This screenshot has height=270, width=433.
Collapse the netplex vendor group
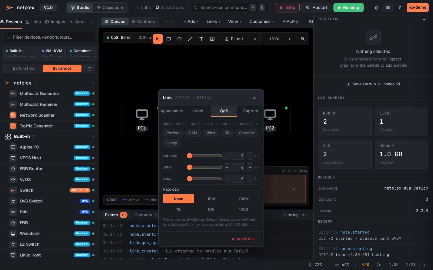pos(93,83)
